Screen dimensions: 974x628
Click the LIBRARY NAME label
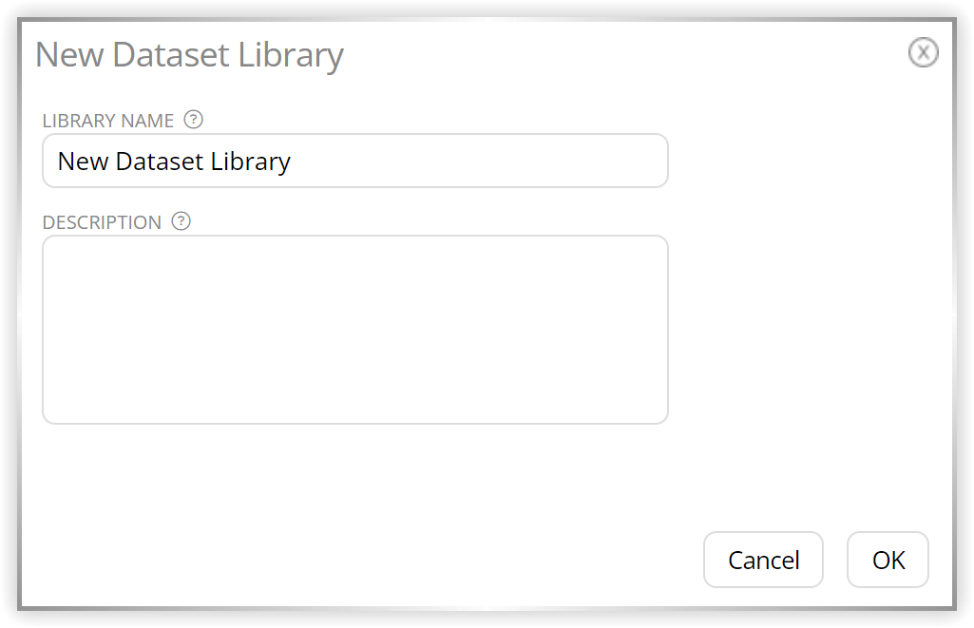coord(108,121)
